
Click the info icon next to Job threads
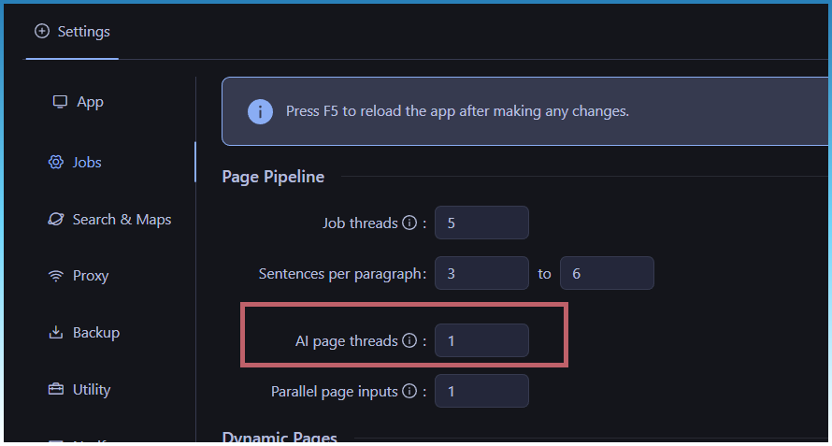pyautogui.click(x=409, y=223)
